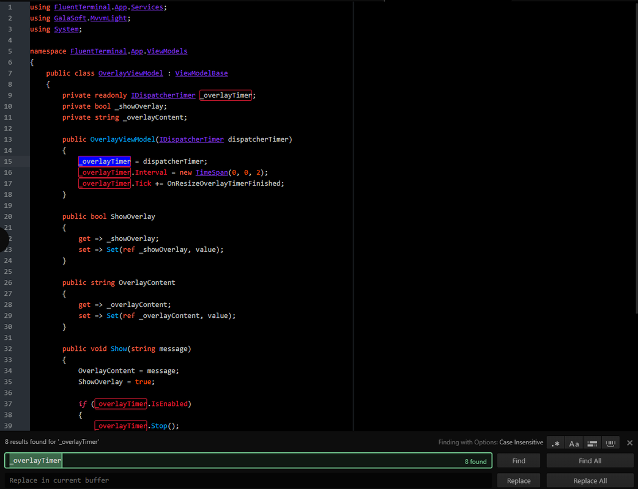Viewport: 638px width, 489px height.
Task: Toggle the lines-icon option next to Aa
Action: pyautogui.click(x=592, y=443)
